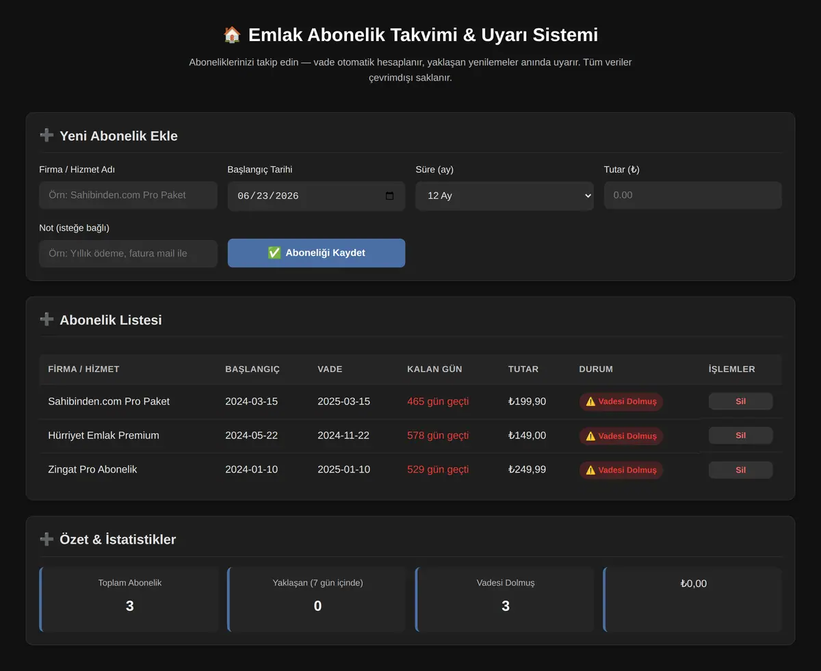Click the warning icon in Sahibinden status badge
The height and width of the screenshot is (671, 821).
(590, 402)
